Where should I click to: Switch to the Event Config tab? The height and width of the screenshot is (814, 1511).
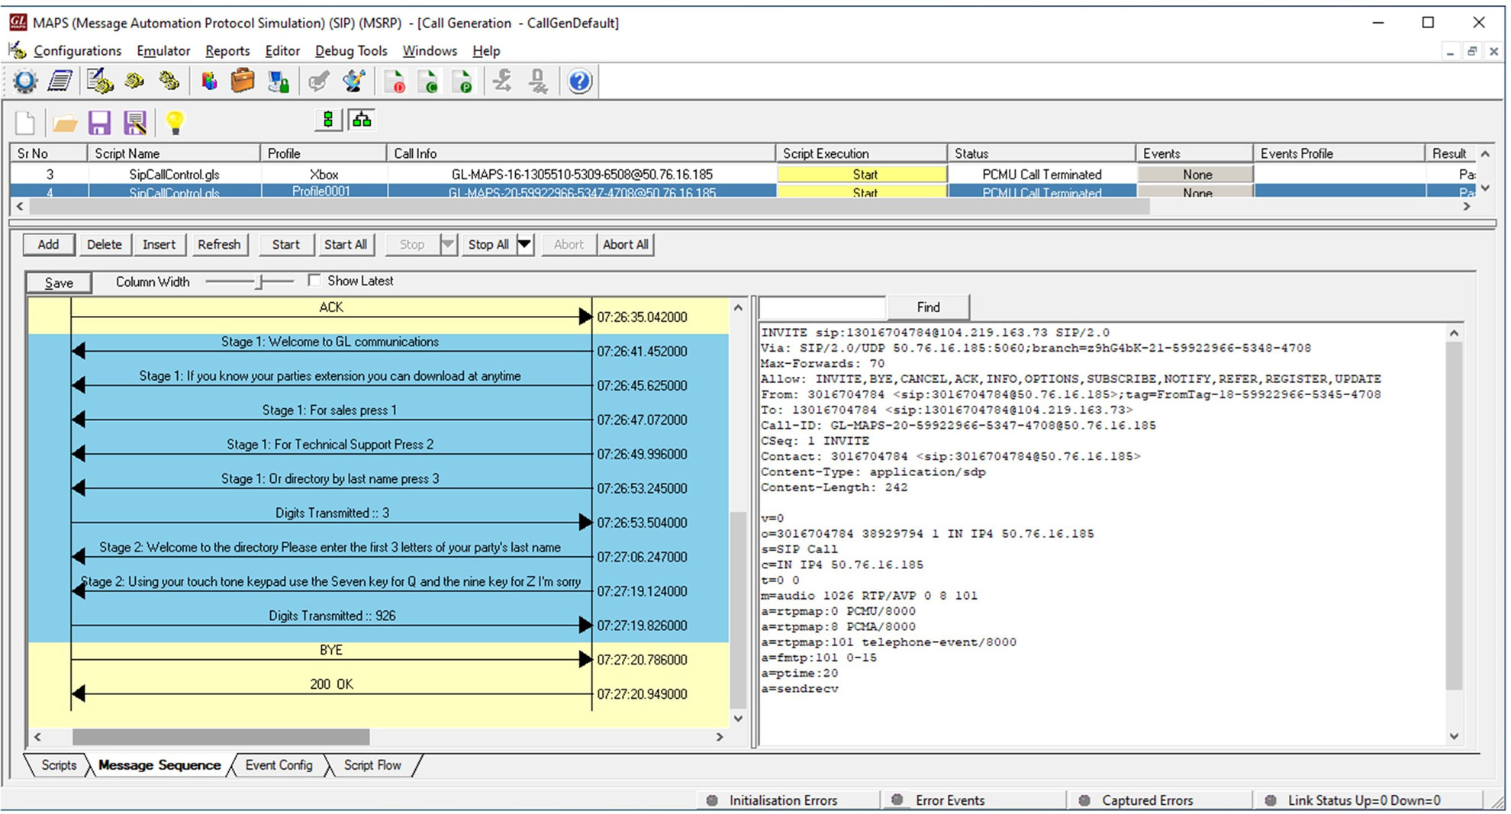tap(279, 764)
